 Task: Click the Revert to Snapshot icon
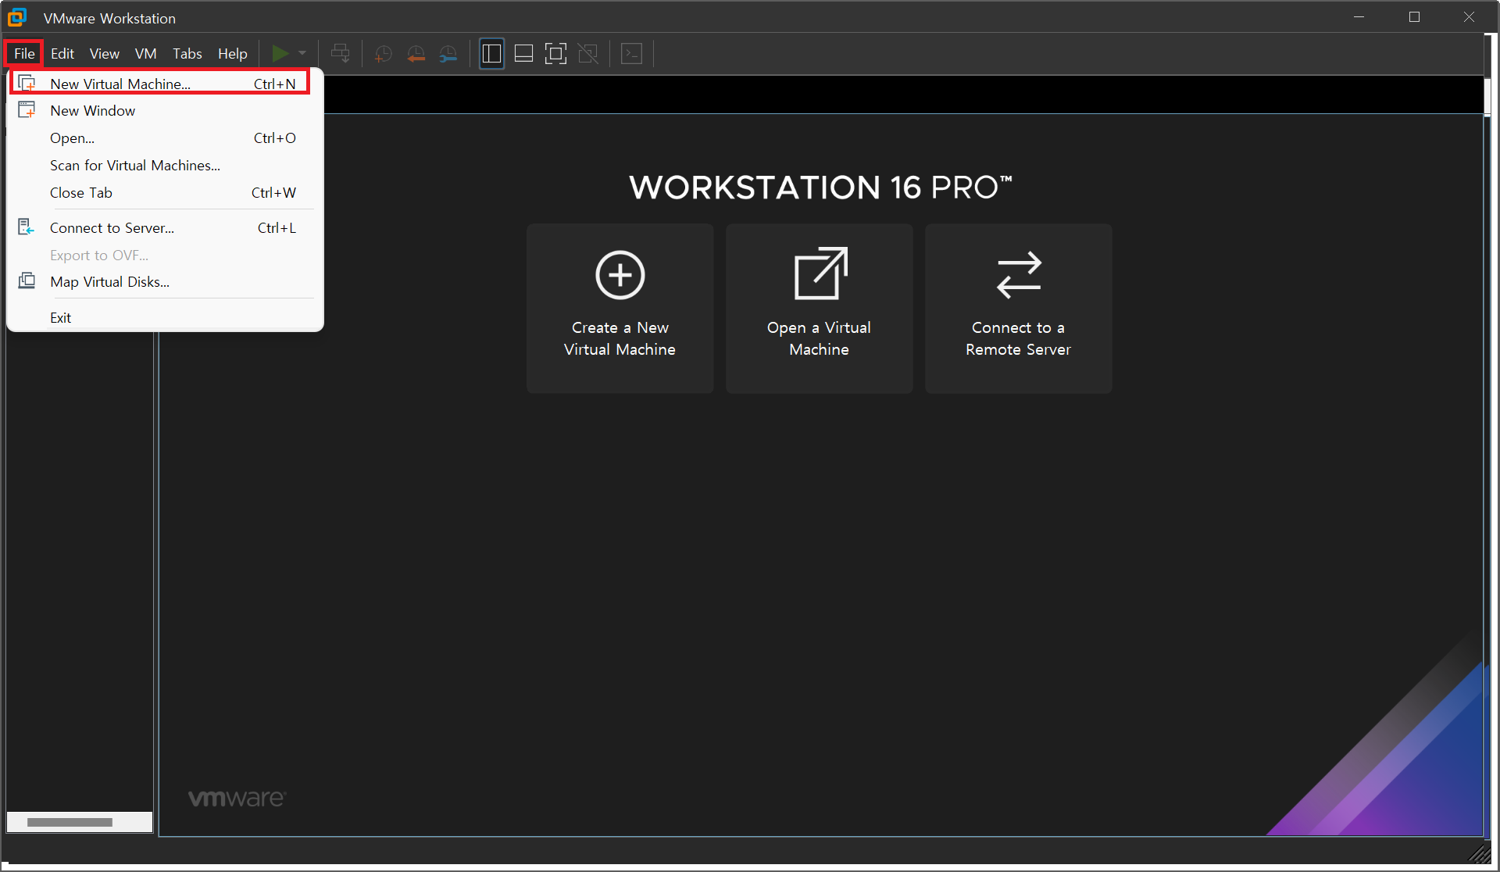416,53
